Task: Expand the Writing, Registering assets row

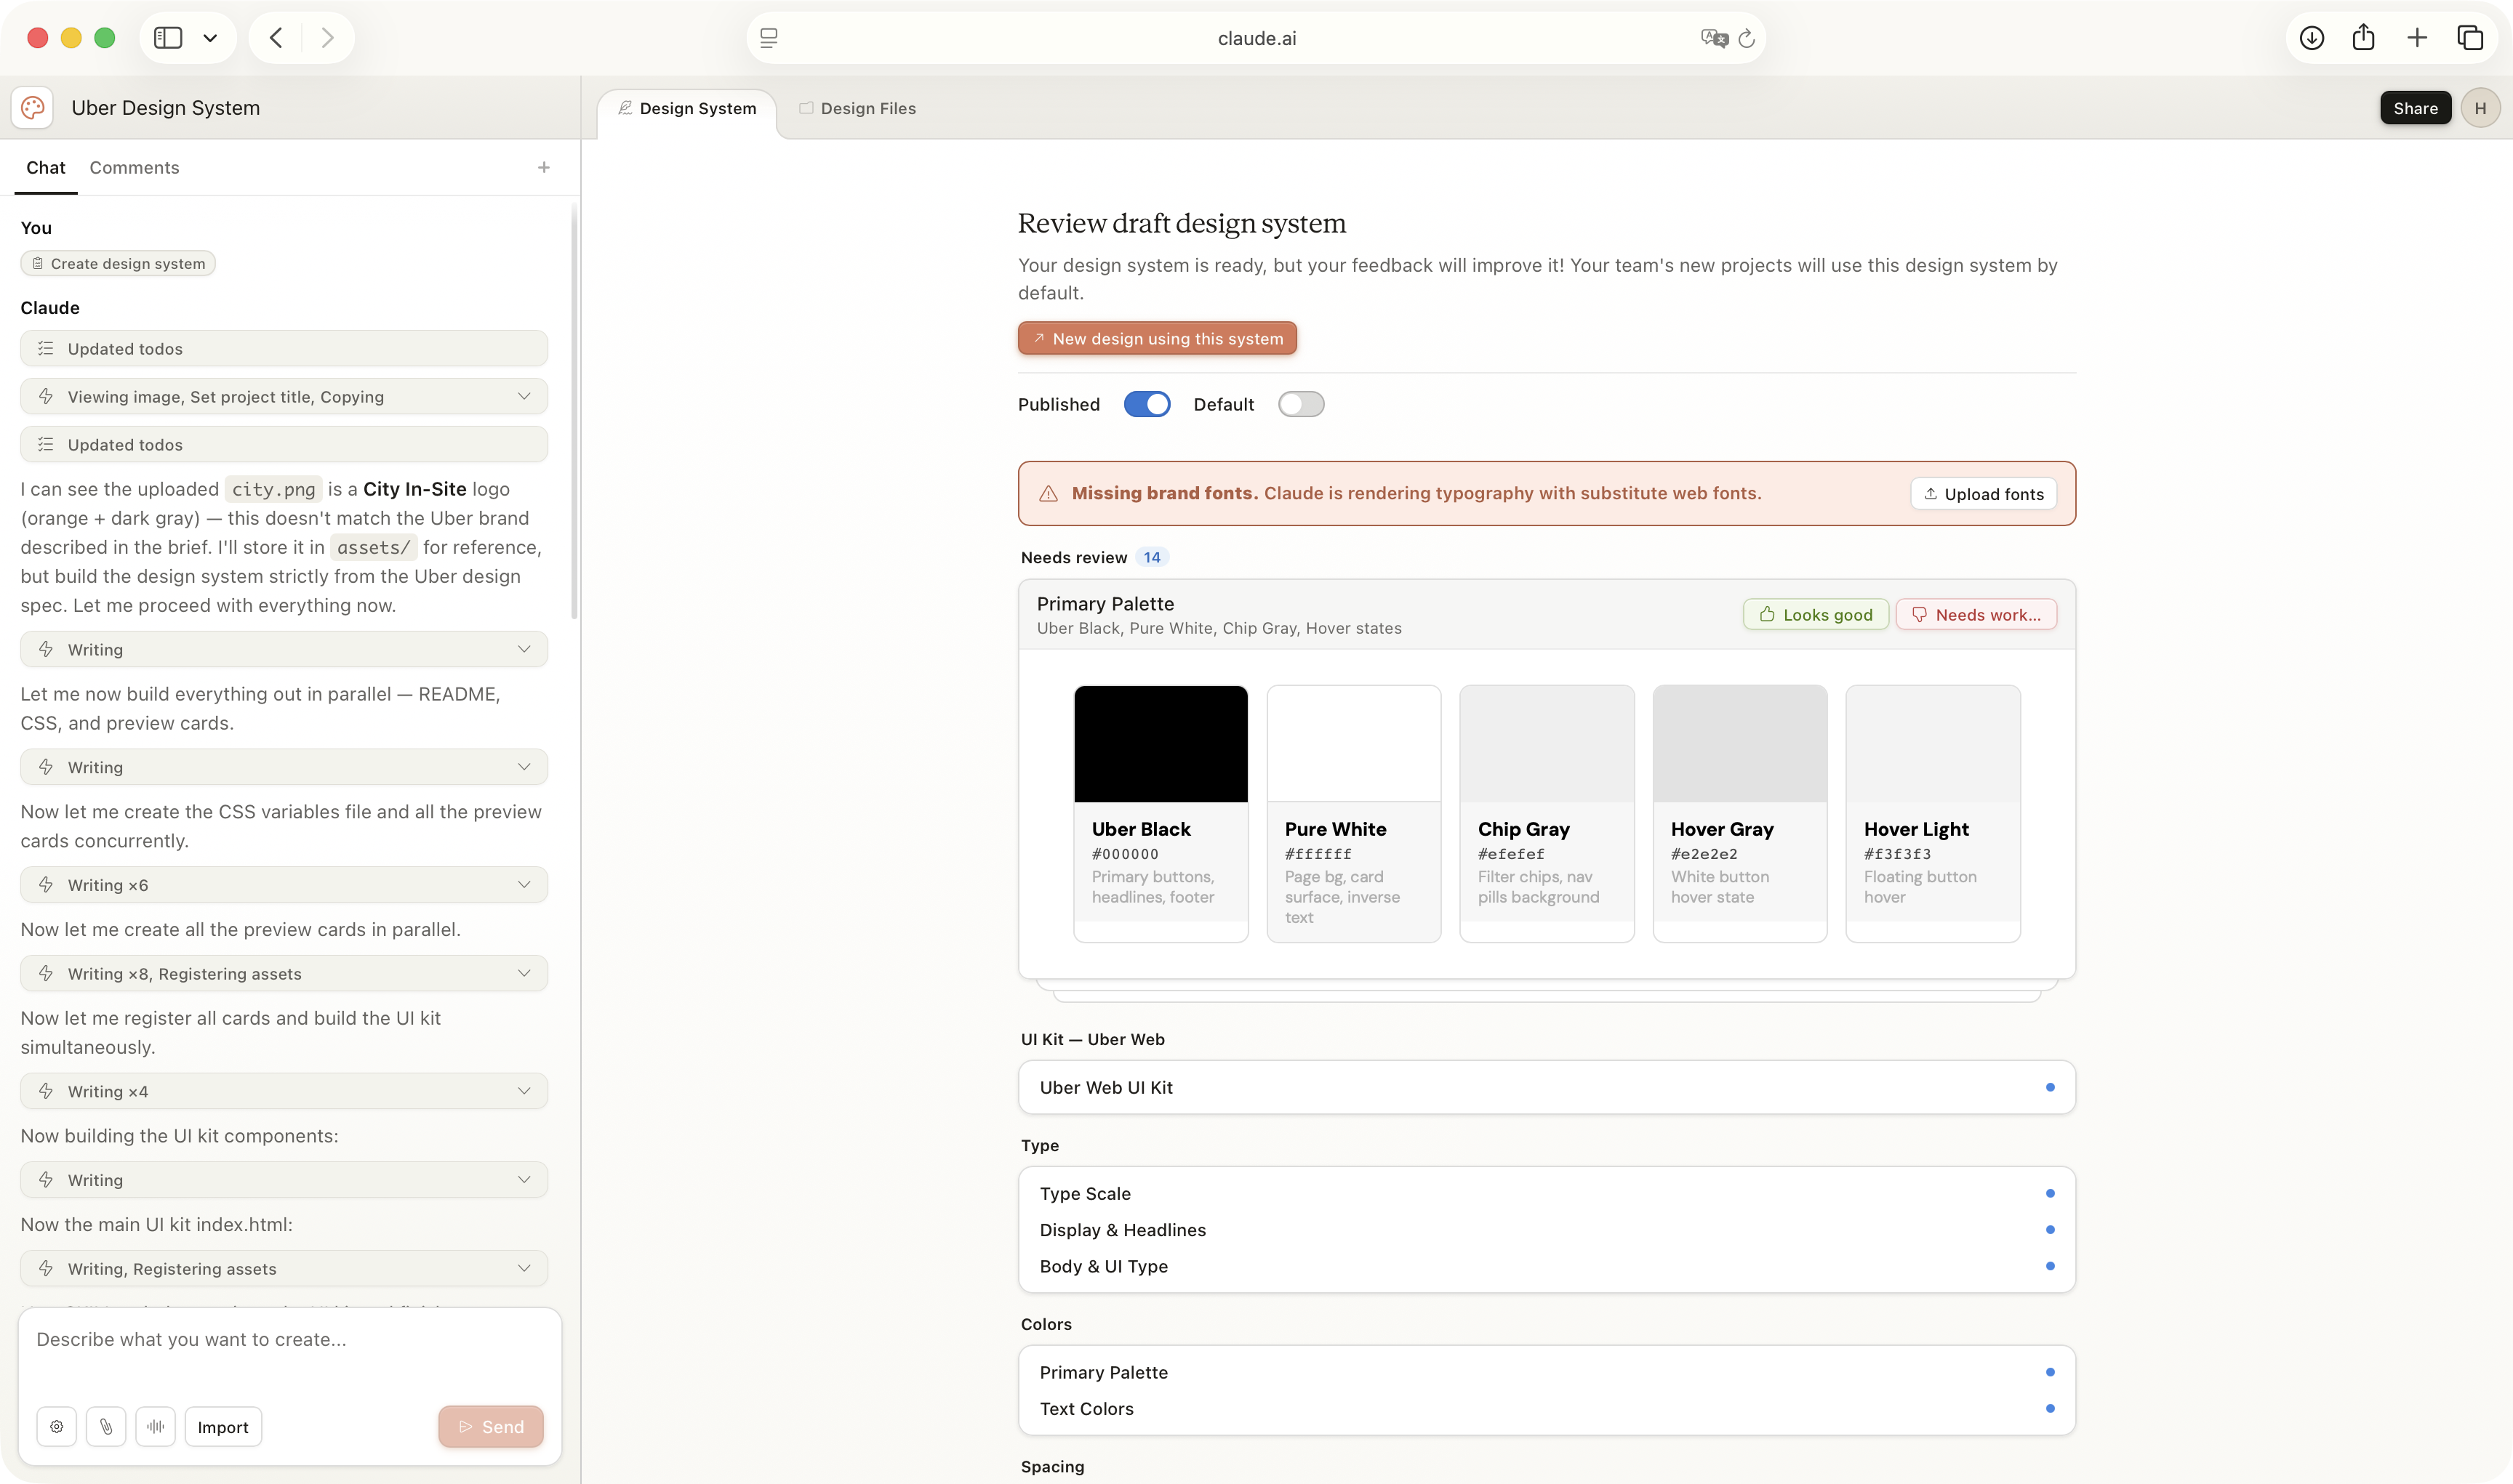Action: [284, 1269]
